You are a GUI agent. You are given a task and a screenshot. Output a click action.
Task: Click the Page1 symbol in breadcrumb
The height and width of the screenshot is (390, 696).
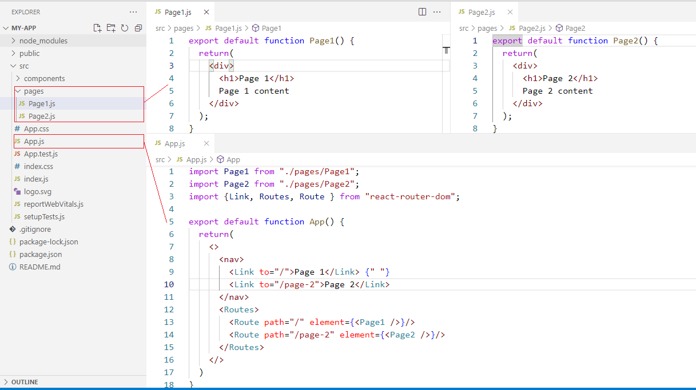pyautogui.click(x=271, y=28)
